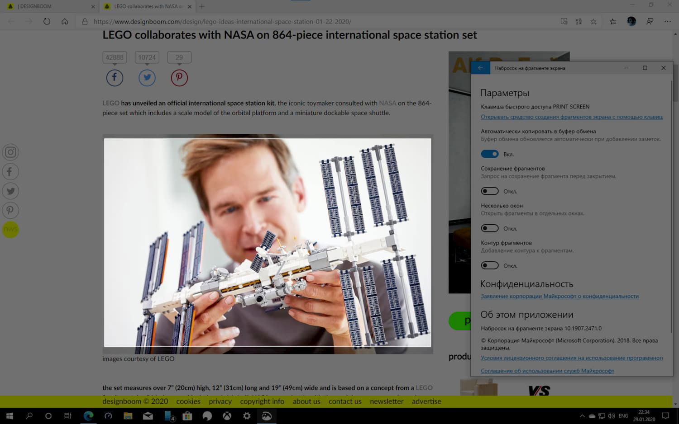Go back in the Snip & Sketch settings window
The height and width of the screenshot is (424, 679).
(480, 68)
